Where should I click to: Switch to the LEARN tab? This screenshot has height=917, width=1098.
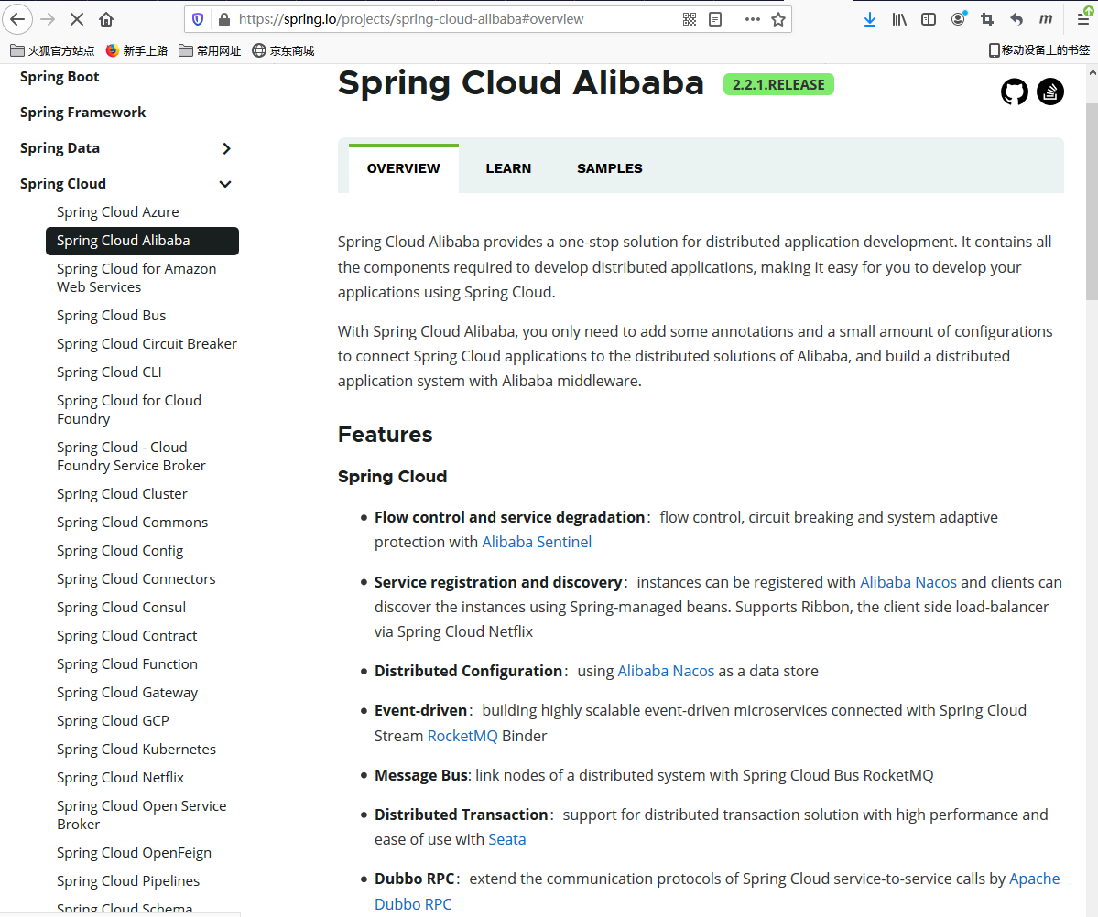(508, 168)
